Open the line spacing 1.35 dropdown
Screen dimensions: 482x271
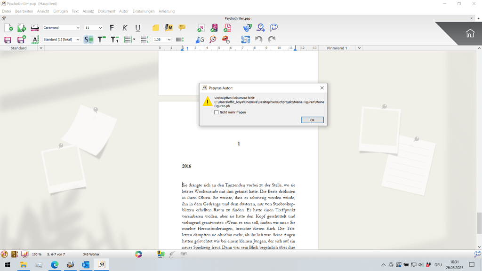[x=169, y=40]
